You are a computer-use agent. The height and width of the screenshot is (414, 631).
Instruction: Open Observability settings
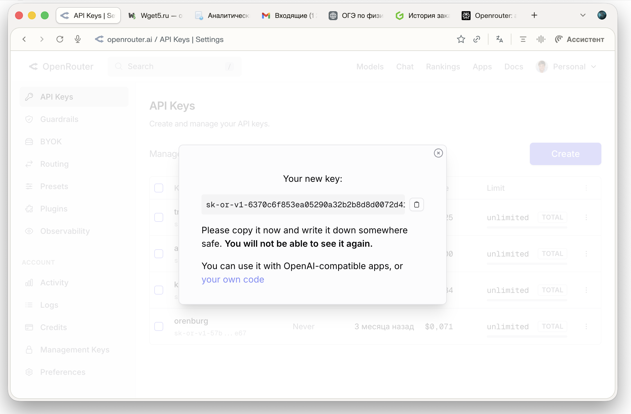pos(74,231)
